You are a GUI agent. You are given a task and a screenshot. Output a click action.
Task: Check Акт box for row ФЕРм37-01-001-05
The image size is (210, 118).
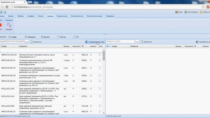(100, 55)
